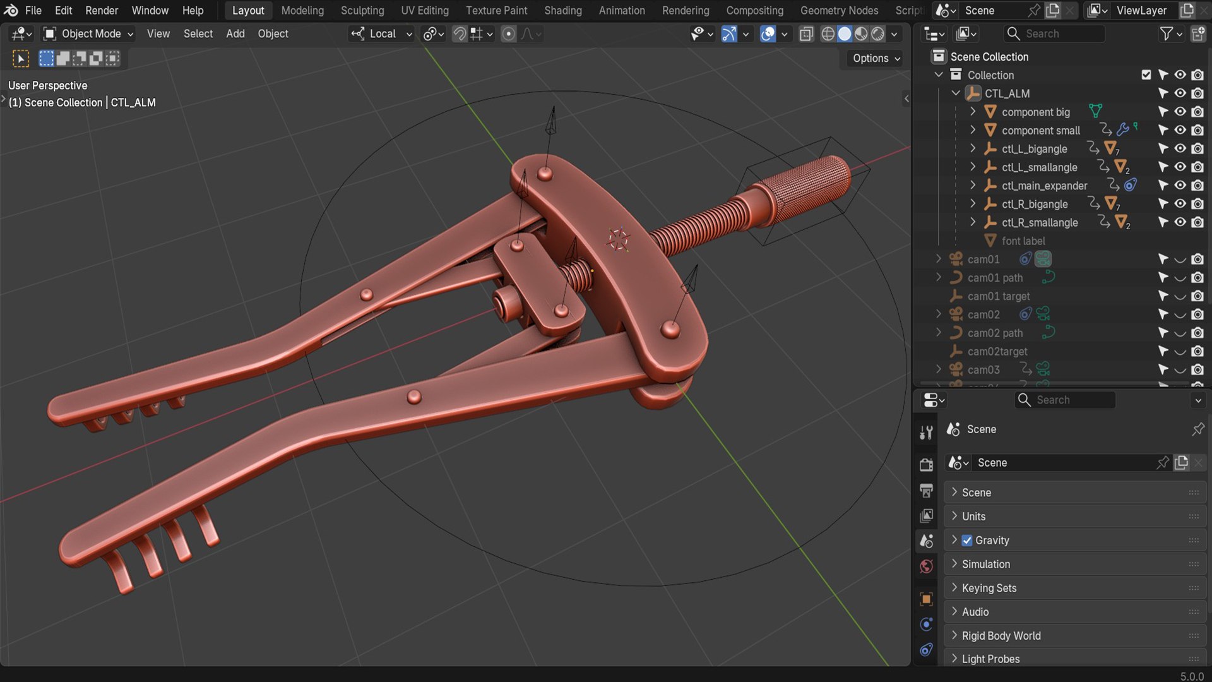This screenshot has width=1212, height=682.
Task: Select ctl_L_bigangle in the outliner
Action: pos(1034,149)
